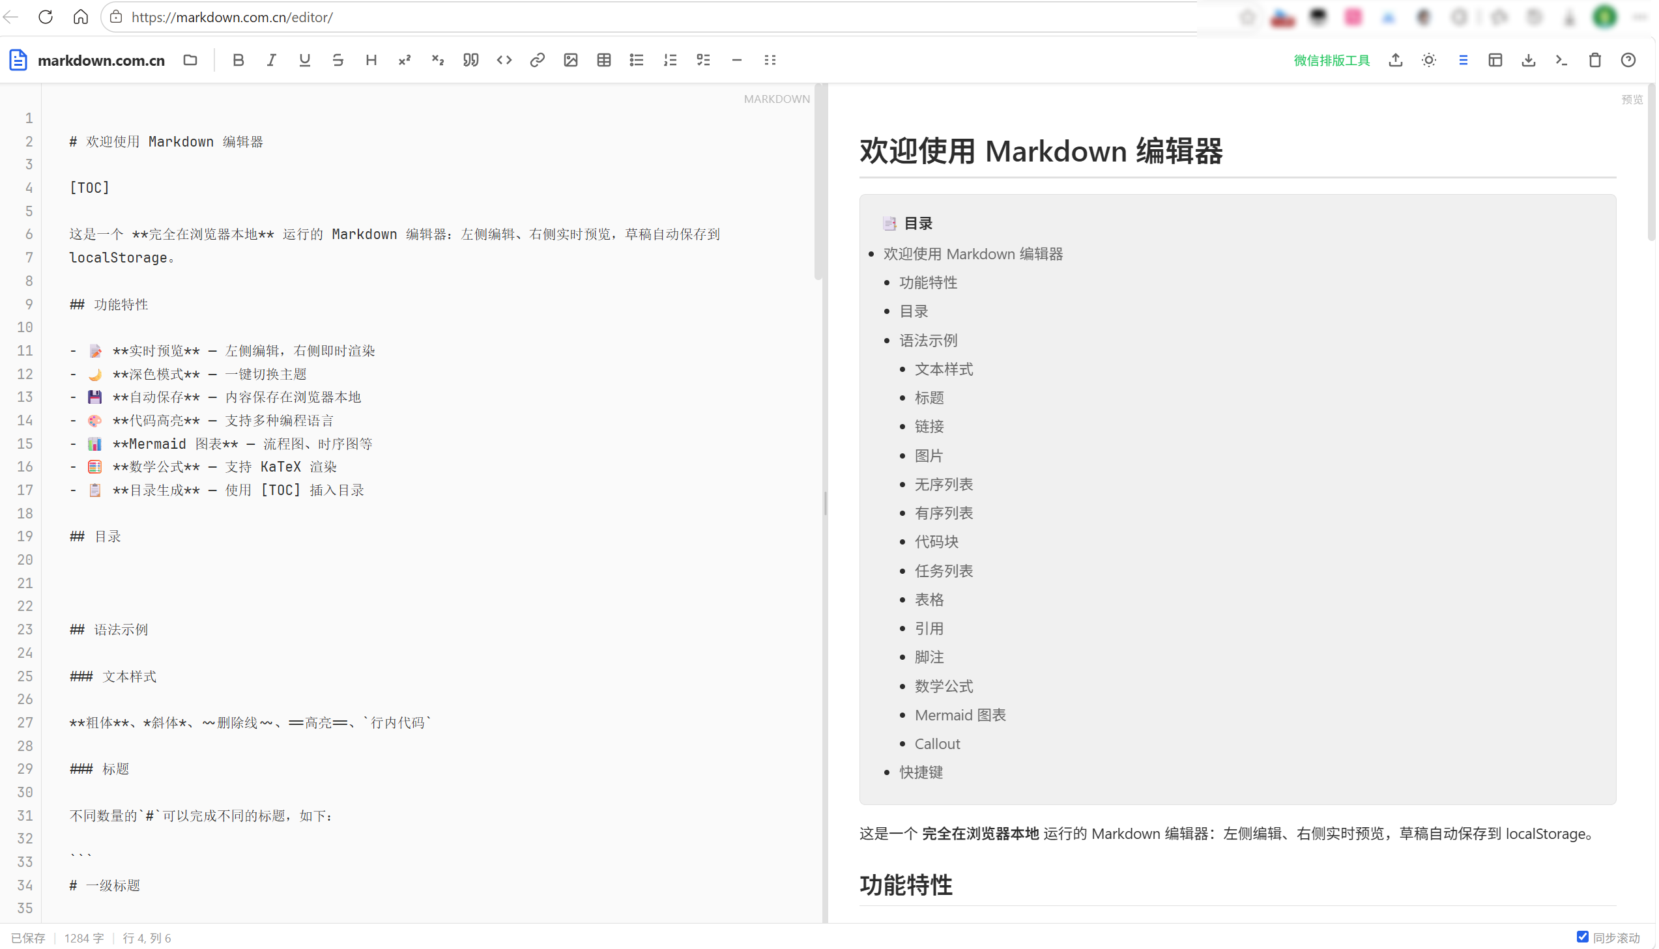
Task: Jump to 脚注 TOC entry
Action: [x=930, y=657]
